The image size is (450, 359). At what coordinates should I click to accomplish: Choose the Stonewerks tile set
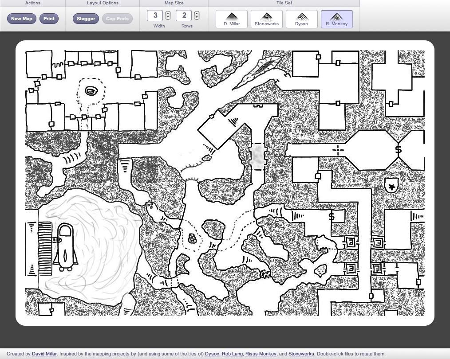pyautogui.click(x=266, y=19)
